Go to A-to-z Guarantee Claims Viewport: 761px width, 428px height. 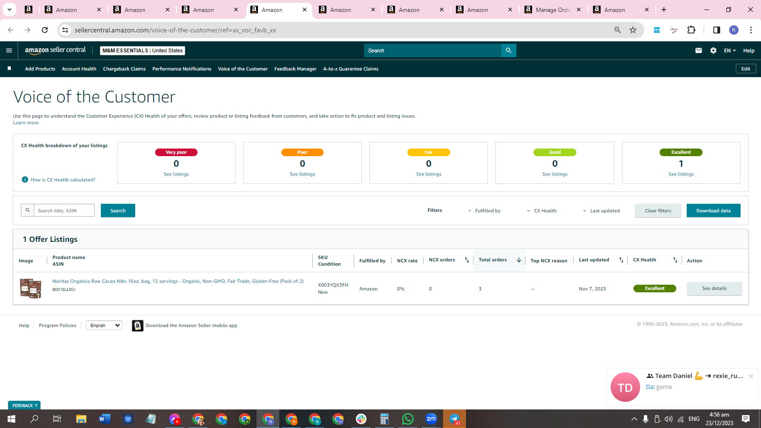point(351,69)
